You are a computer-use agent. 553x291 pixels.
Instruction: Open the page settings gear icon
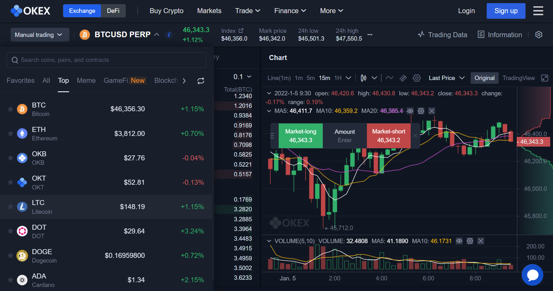[539, 35]
